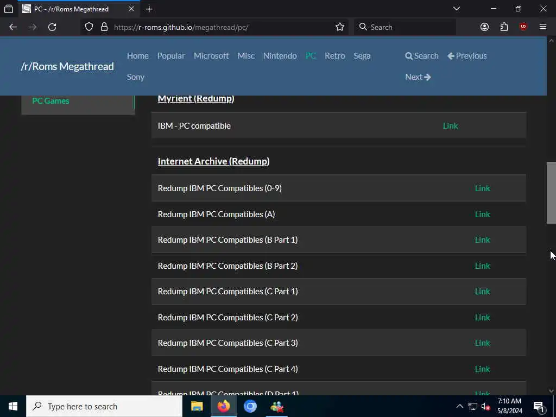Open the Misc nav item
The image size is (556, 417).
pos(246,56)
